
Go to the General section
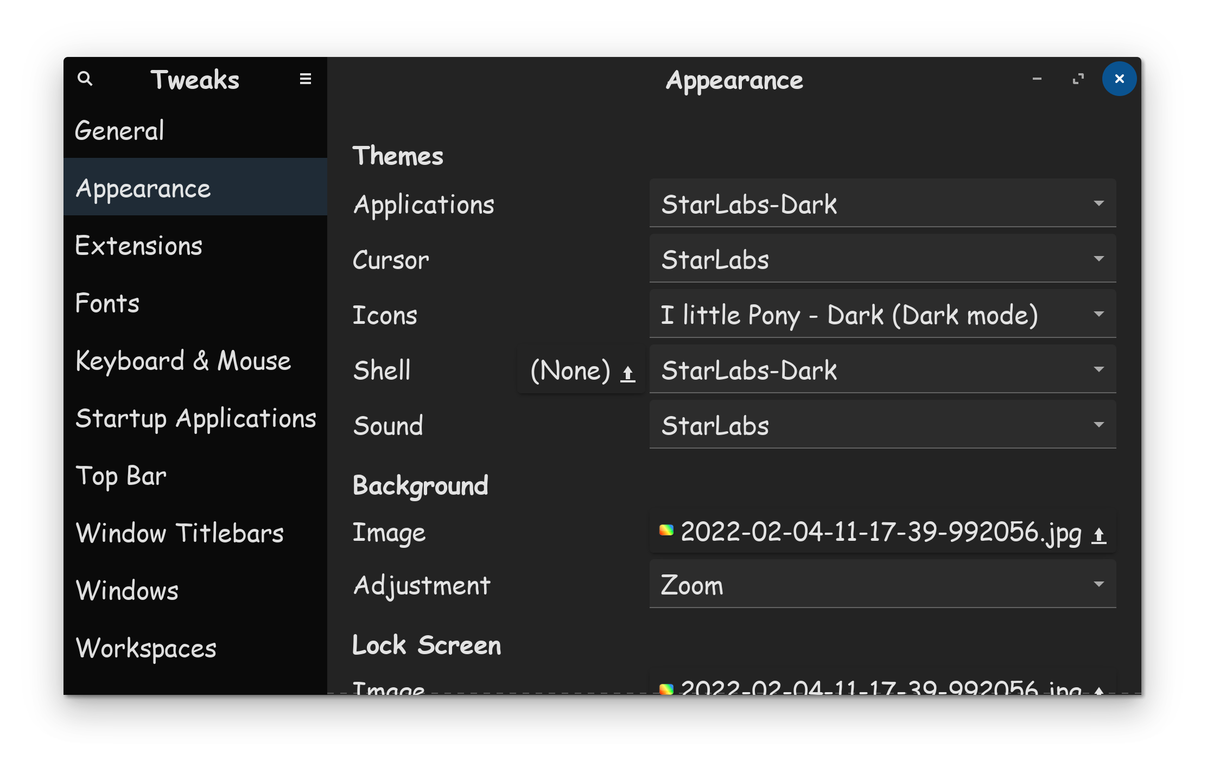tap(119, 131)
